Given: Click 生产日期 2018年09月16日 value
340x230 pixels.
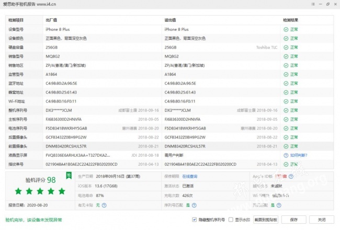Looking at the screenshot, I should click(118, 177).
